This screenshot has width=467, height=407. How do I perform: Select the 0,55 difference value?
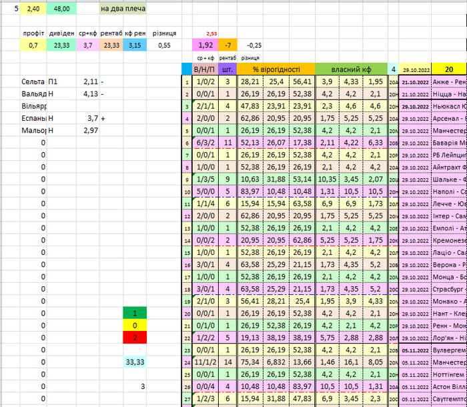(x=164, y=45)
